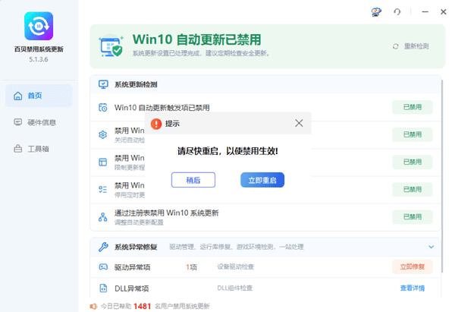This screenshot has height=312, width=455.
Task: Click the monitor icon beside 硬件信息
Action: click(x=18, y=122)
